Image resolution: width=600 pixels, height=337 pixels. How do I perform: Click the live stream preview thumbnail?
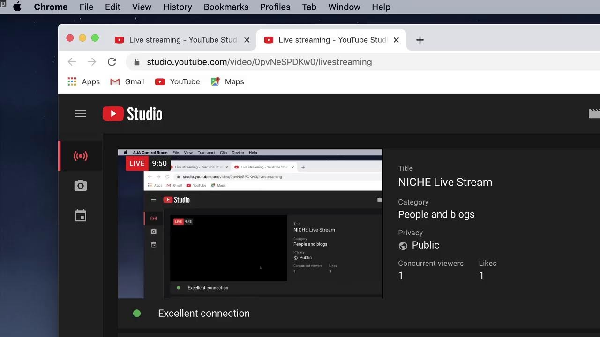(250, 224)
